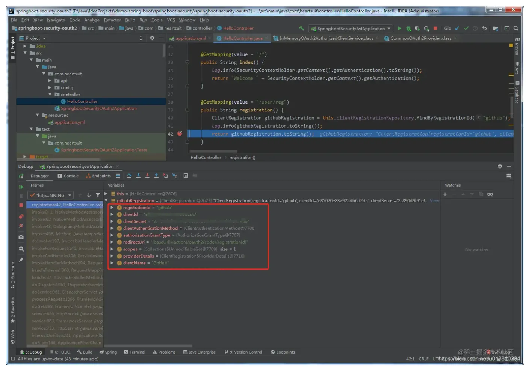Viewport: 526px width, 369px height.
Task: Click the red Stop icon in top toolbar
Action: click(x=435, y=28)
